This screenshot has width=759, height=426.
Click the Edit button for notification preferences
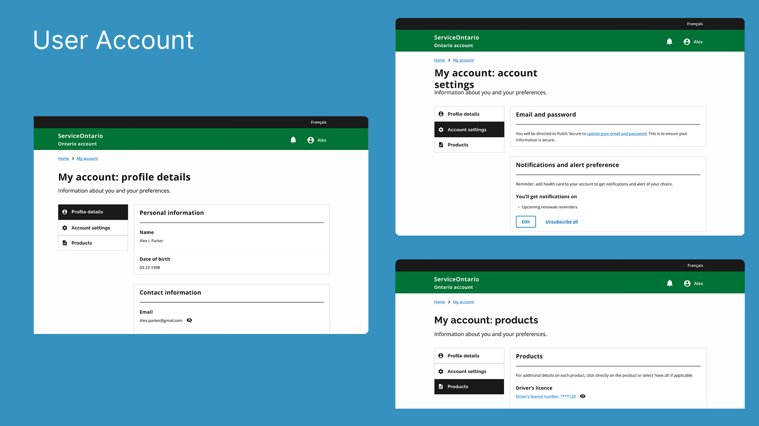click(526, 222)
